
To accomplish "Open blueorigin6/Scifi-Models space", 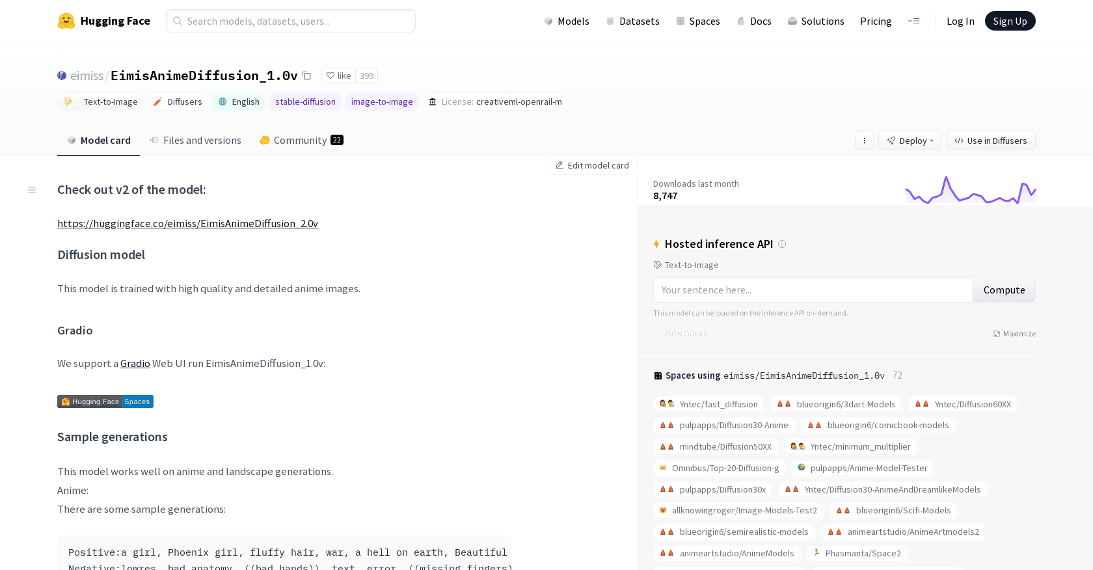I will pyautogui.click(x=894, y=510).
